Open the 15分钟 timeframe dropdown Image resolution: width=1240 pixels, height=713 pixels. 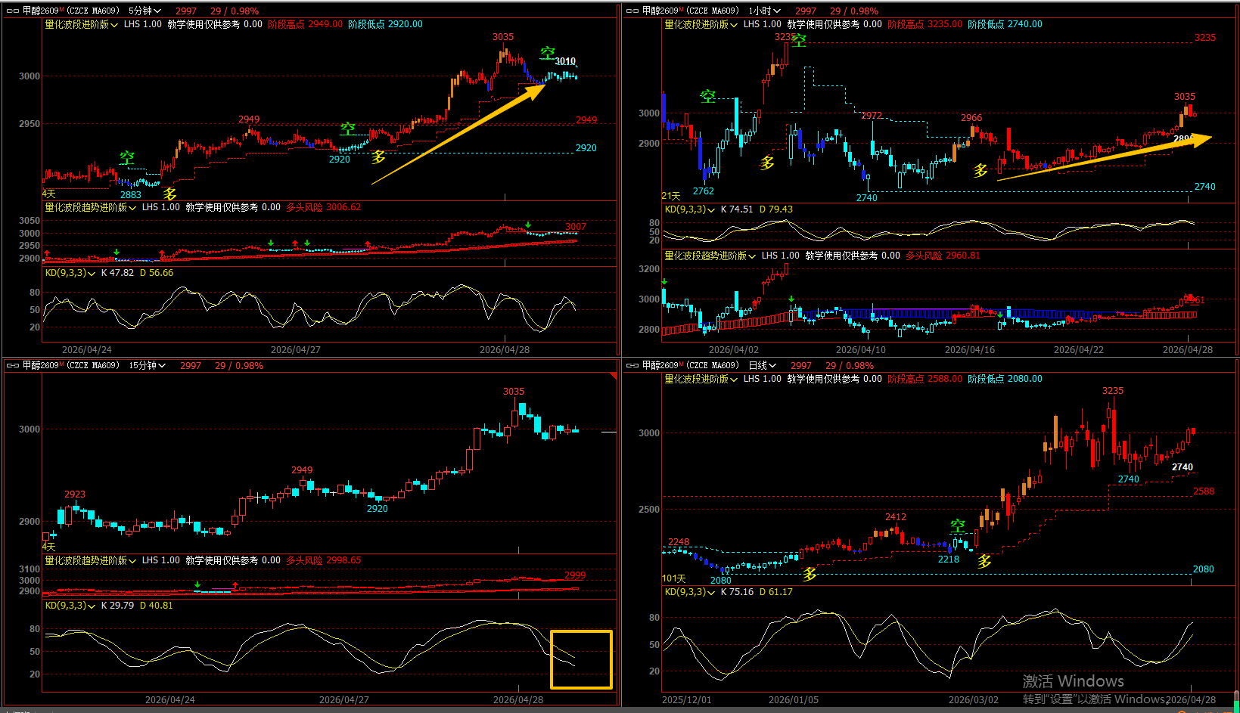coord(147,366)
